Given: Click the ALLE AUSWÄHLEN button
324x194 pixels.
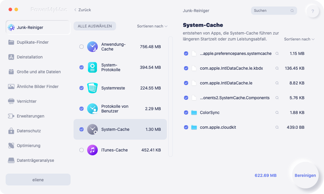Looking at the screenshot, I should 95,26.
